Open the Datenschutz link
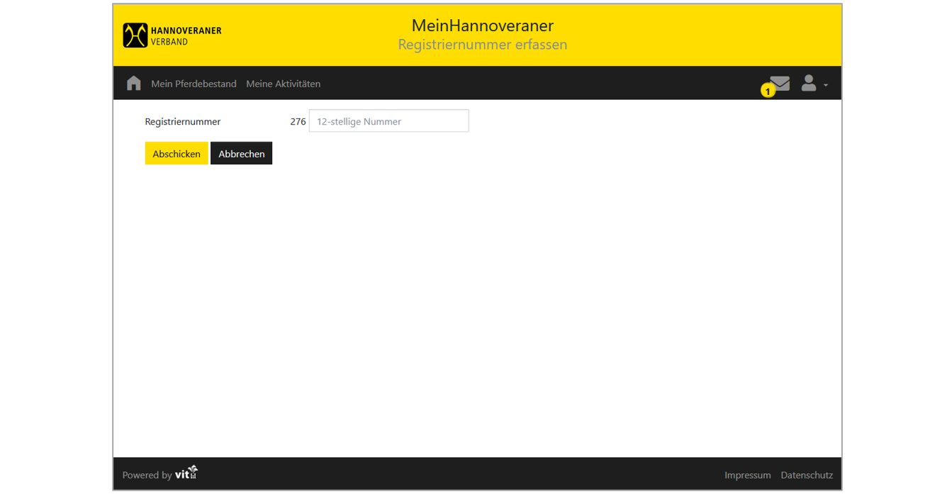The width and height of the screenshot is (952, 494). [807, 475]
